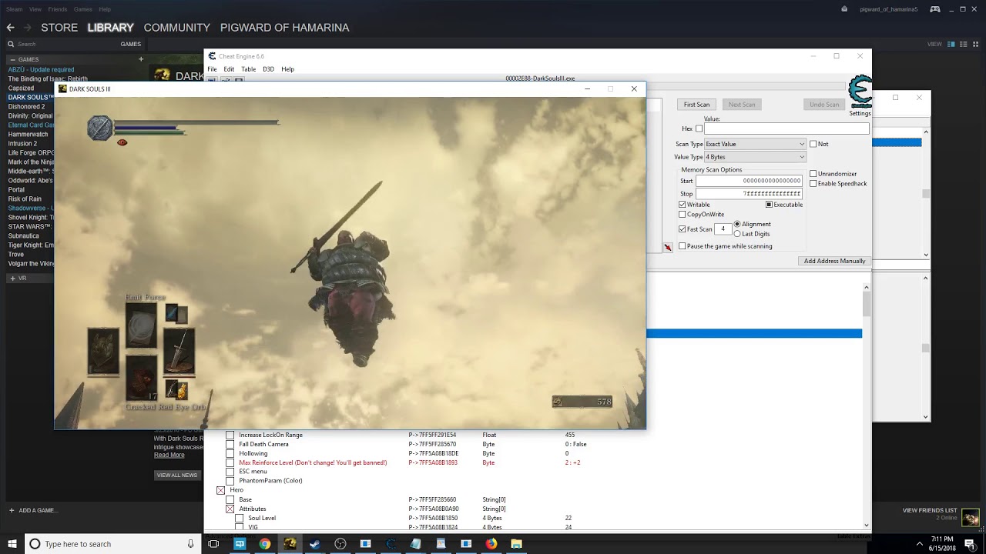Select Risk of Rain in Steam library
The width and height of the screenshot is (986, 554).
point(25,199)
